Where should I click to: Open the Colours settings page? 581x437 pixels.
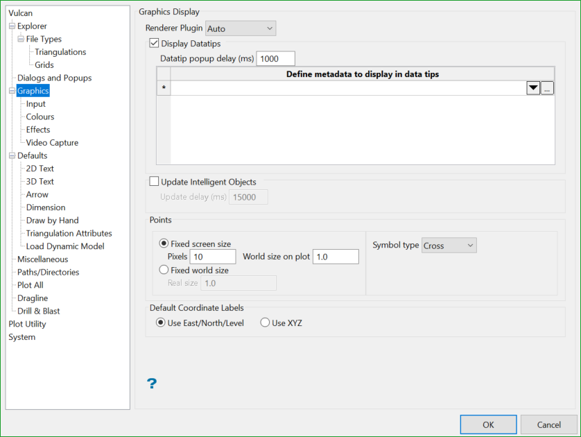40,117
